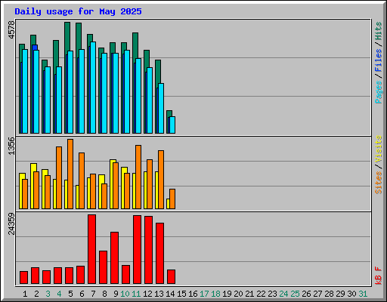Select the 4578 hits axis value
The width and height of the screenshot is (387, 302).
[x=11, y=30]
